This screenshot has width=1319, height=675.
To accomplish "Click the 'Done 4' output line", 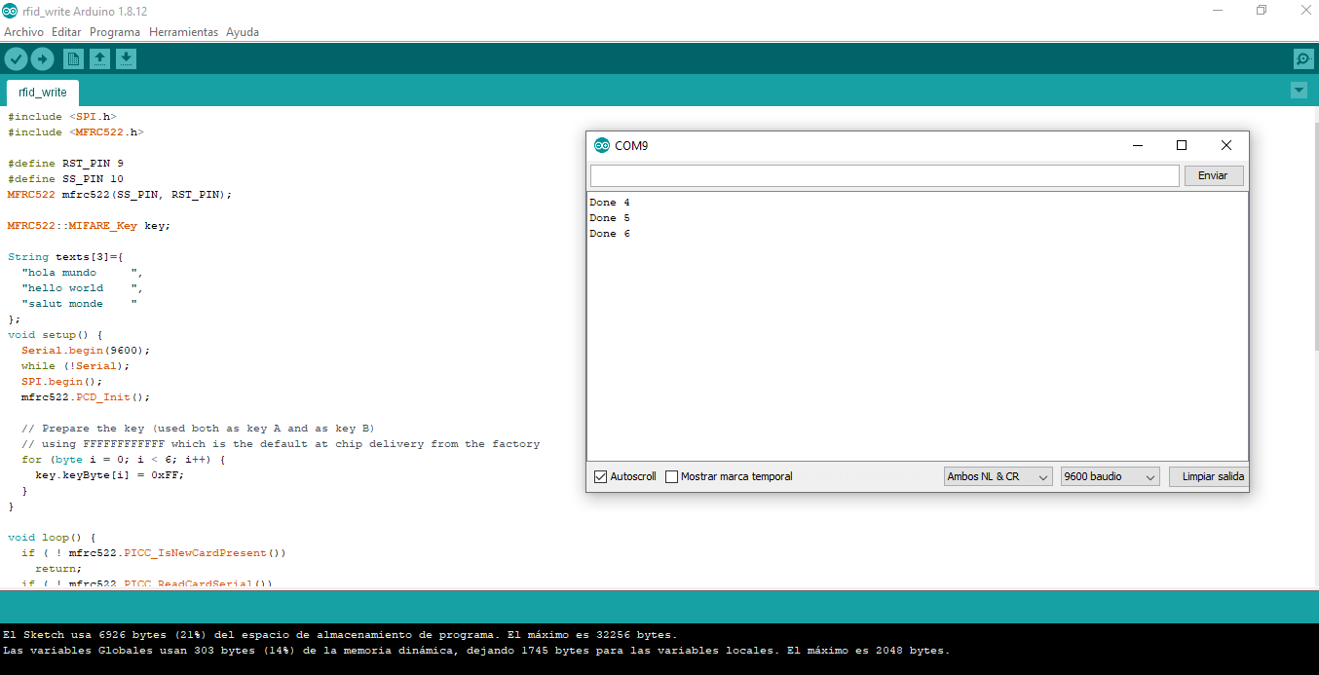I will coord(610,203).
